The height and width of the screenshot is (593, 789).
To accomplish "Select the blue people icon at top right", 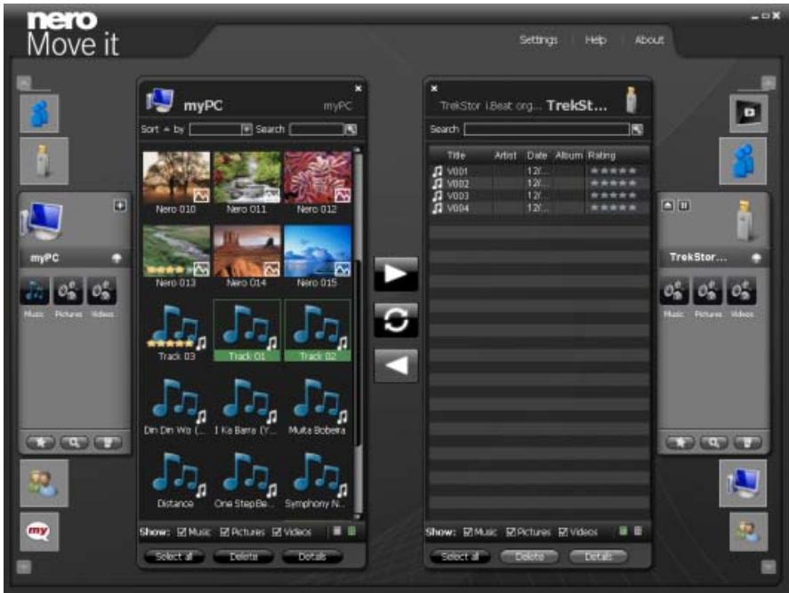I will tap(744, 161).
